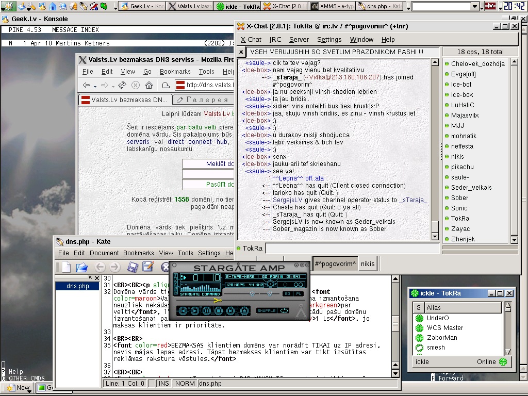Click Firefox stop loading icon
This screenshot has width=528, height=396.
tap(136, 85)
